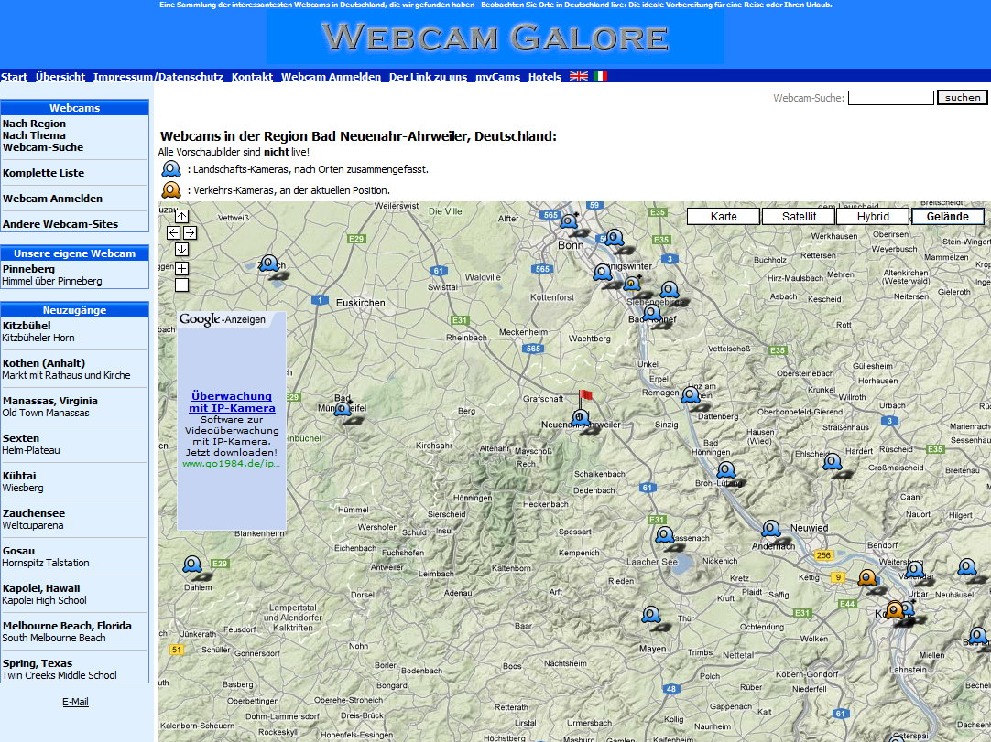
Task: Open Impressum/Datenschutz in the navigation bar
Action: (158, 77)
